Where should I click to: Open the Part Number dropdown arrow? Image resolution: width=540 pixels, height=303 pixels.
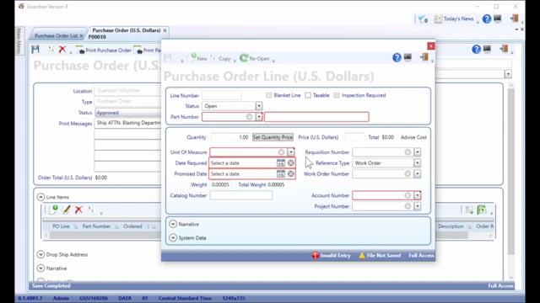pyautogui.click(x=259, y=117)
